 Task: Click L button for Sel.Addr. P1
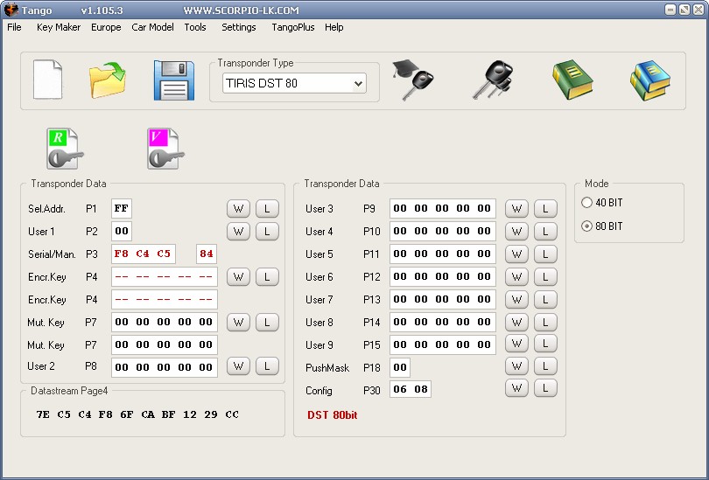click(267, 209)
